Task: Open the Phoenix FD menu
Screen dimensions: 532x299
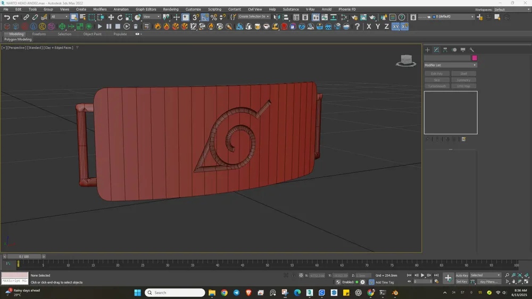Action: [x=347, y=10]
